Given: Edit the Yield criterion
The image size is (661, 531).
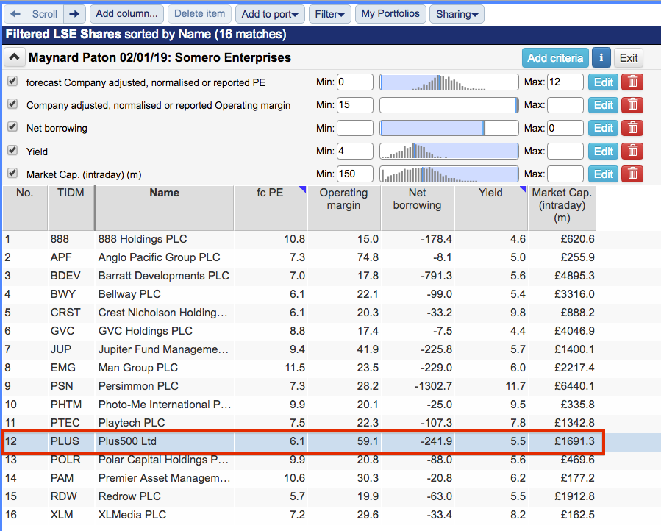Looking at the screenshot, I should point(603,152).
